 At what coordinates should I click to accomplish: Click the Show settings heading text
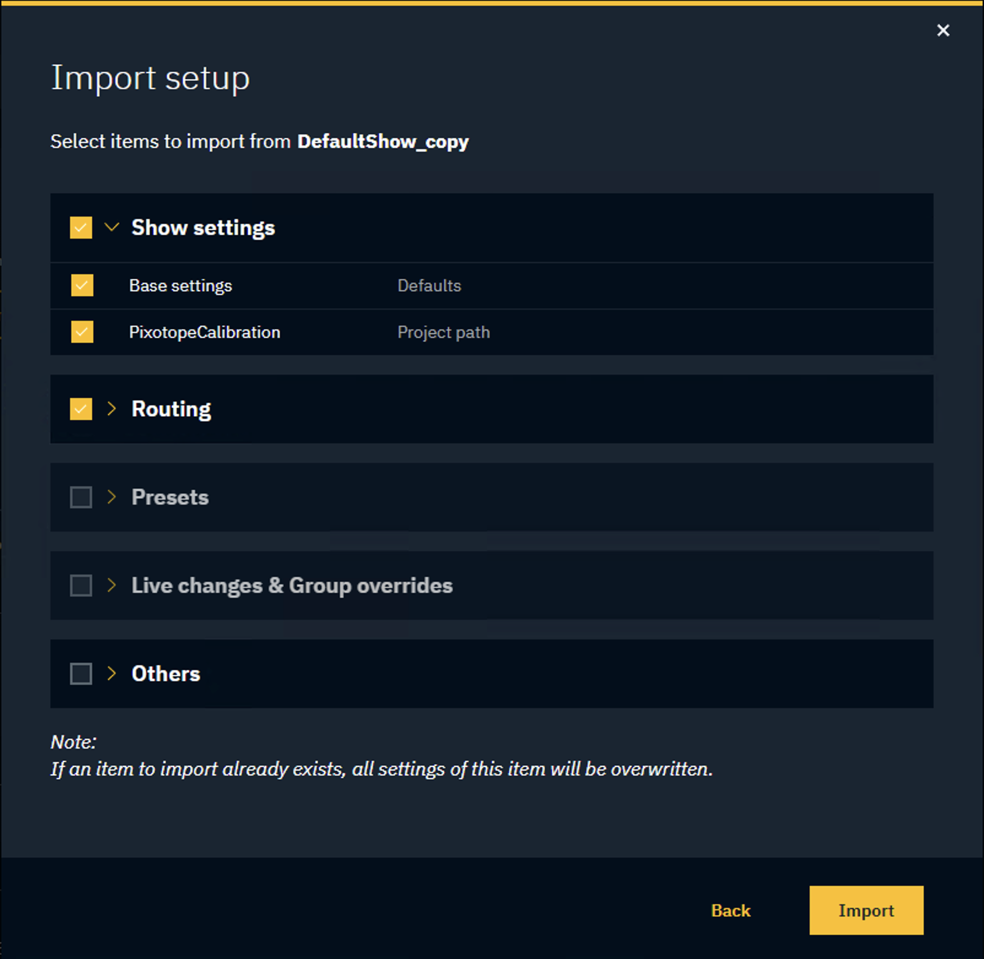[203, 227]
